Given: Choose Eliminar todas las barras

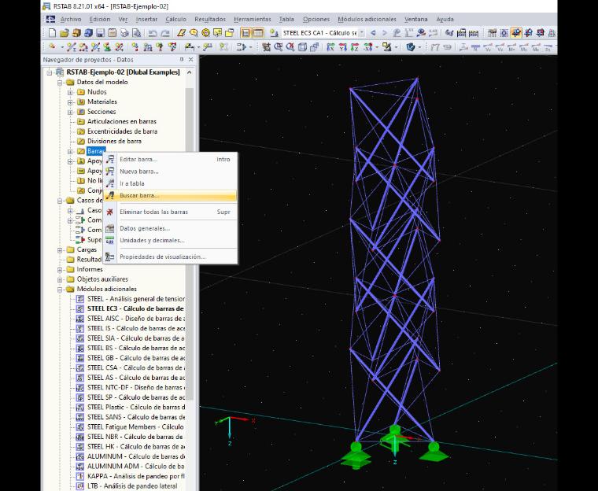Looking at the screenshot, I should [171, 212].
